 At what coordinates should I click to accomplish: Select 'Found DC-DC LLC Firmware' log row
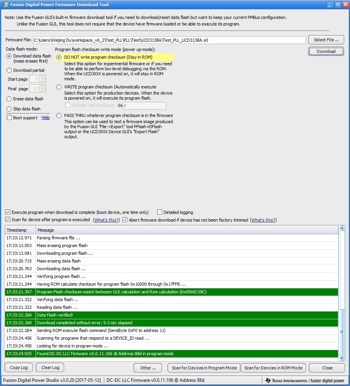[172, 354]
